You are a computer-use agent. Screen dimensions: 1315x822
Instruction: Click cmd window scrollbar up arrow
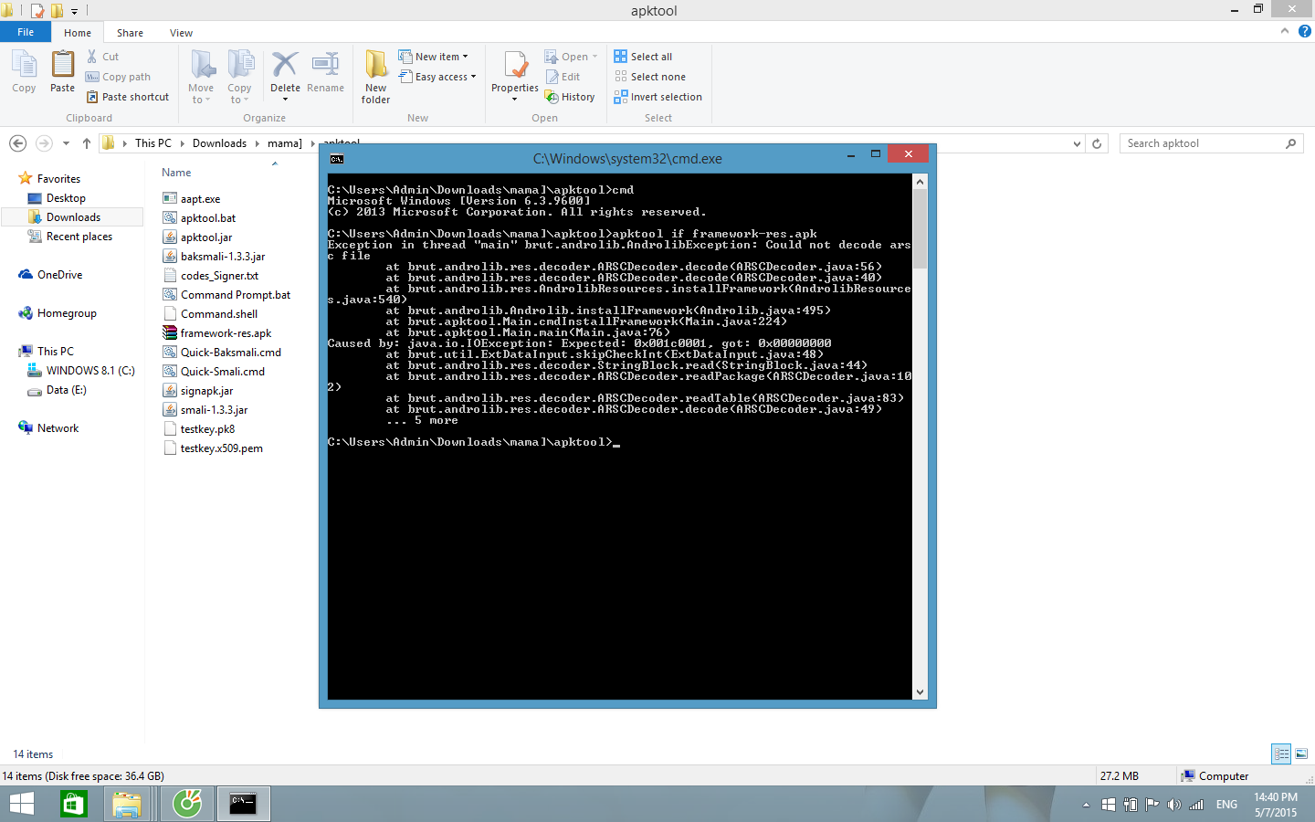click(920, 181)
